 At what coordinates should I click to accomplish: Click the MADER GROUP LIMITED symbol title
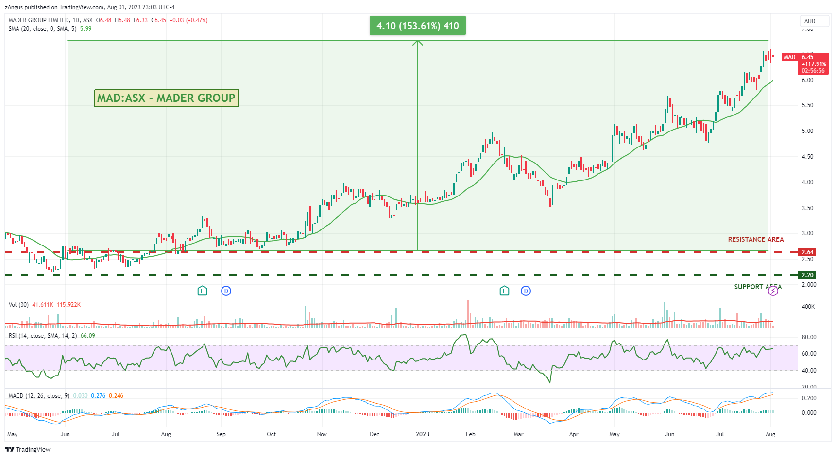pos(39,20)
